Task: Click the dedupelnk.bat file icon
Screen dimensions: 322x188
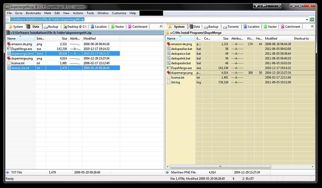Action: click(169, 58)
